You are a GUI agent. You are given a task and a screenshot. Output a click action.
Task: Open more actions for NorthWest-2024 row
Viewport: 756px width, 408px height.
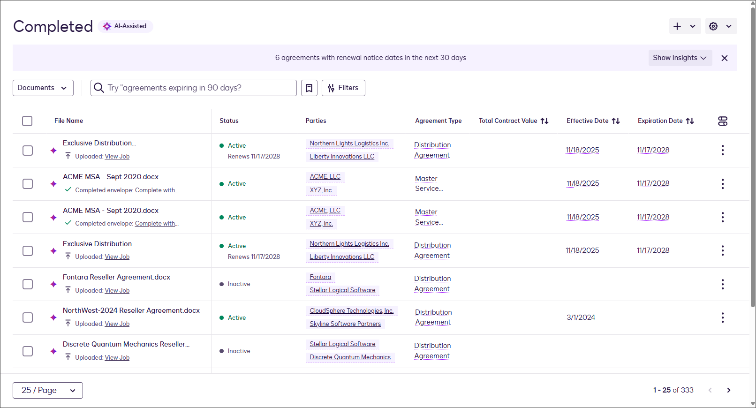[723, 317]
